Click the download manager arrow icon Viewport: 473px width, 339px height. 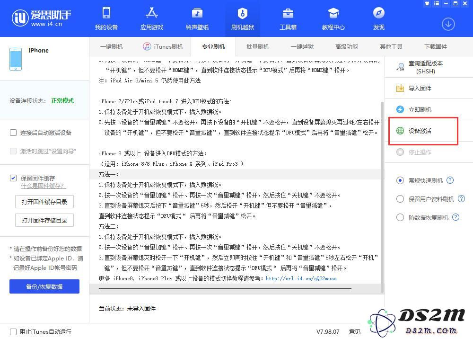pos(448,25)
